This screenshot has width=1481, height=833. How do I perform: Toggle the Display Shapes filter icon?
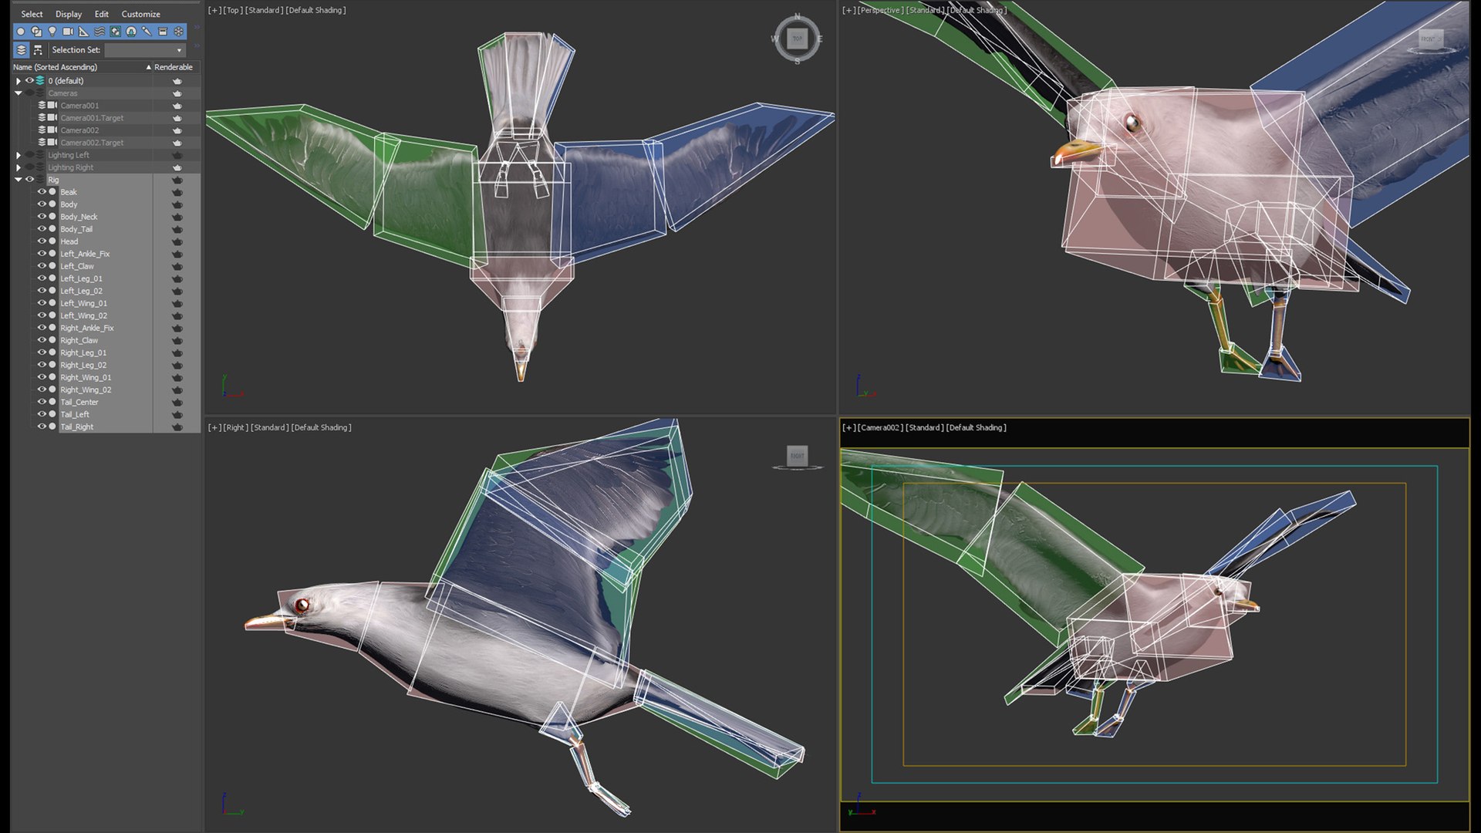36,32
